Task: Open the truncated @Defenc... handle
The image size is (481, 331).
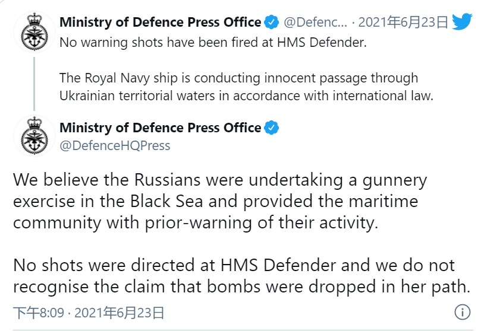Action: (x=315, y=23)
